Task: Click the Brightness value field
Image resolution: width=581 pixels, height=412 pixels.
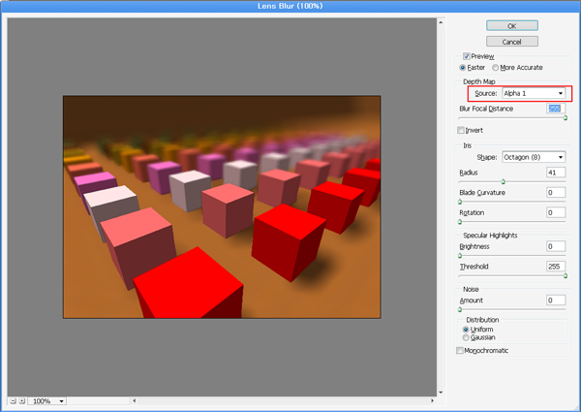Action: coord(556,246)
